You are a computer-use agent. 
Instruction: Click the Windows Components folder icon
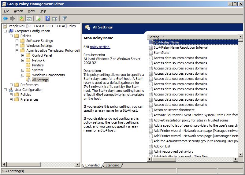coord(28,75)
